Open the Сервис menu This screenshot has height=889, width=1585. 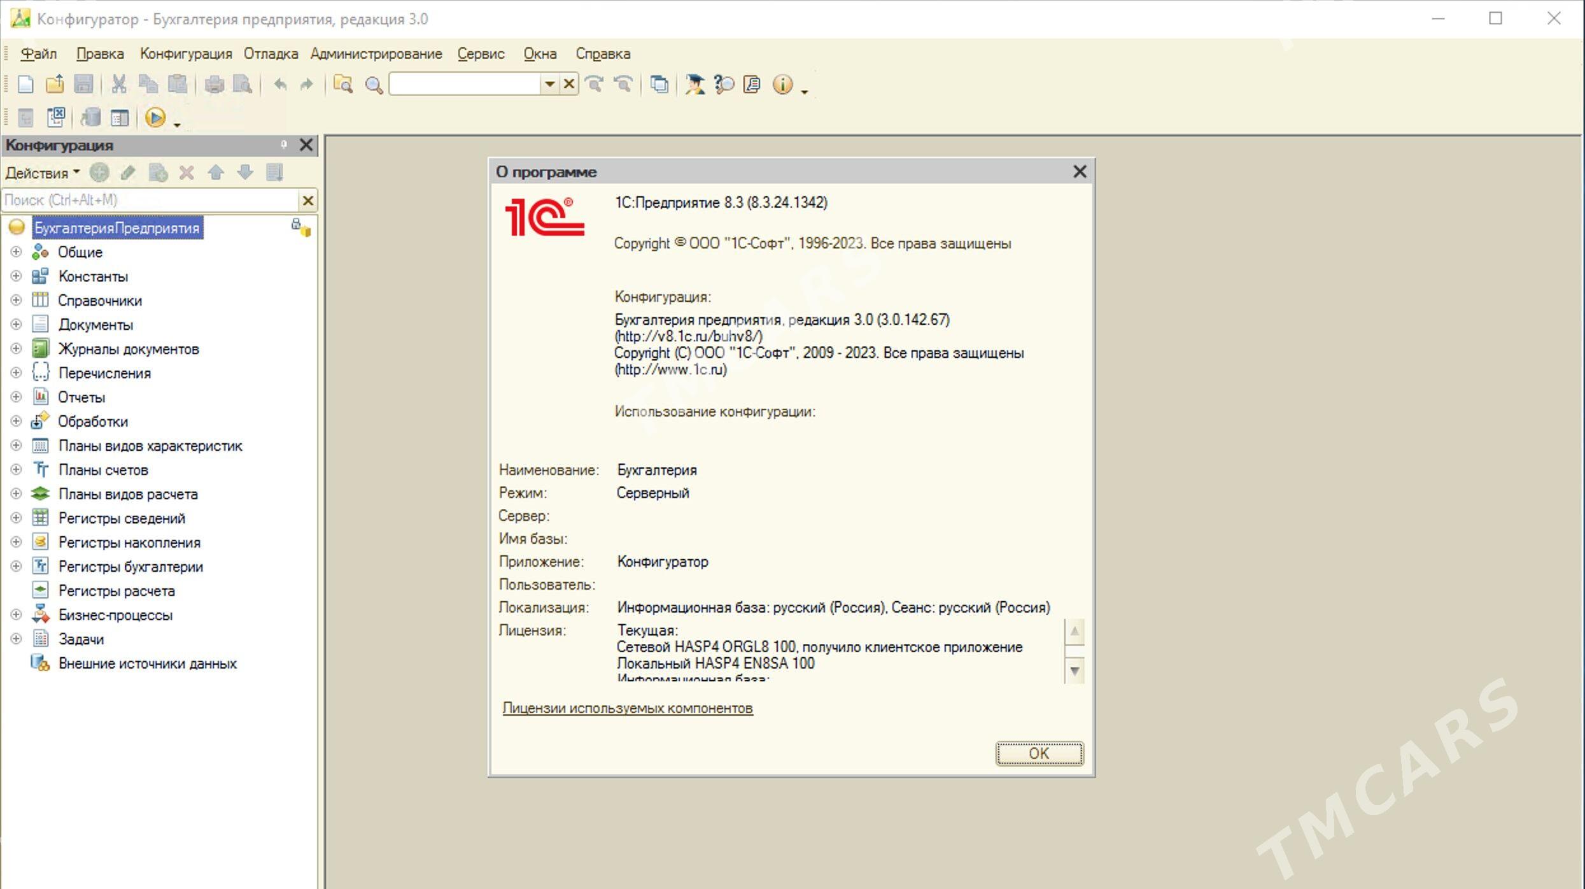[481, 54]
